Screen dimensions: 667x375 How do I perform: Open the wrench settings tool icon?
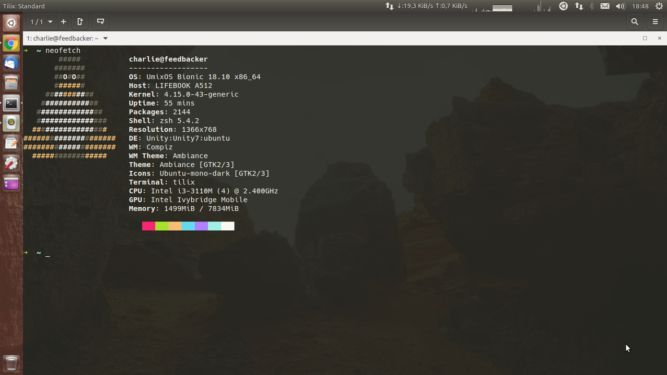(x=11, y=163)
